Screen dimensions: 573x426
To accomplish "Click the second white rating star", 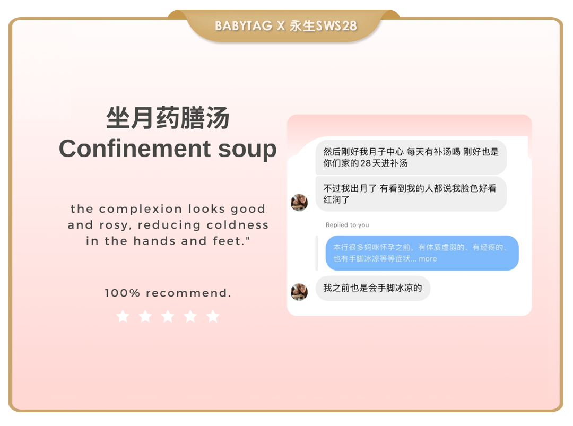I will [145, 316].
